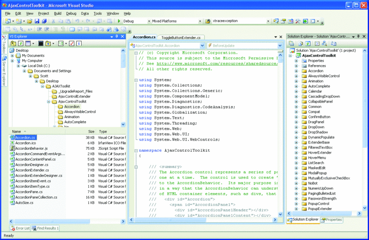
Task: Open the AjaxControlToolkit.Accordion class dropdown
Action: point(202,45)
